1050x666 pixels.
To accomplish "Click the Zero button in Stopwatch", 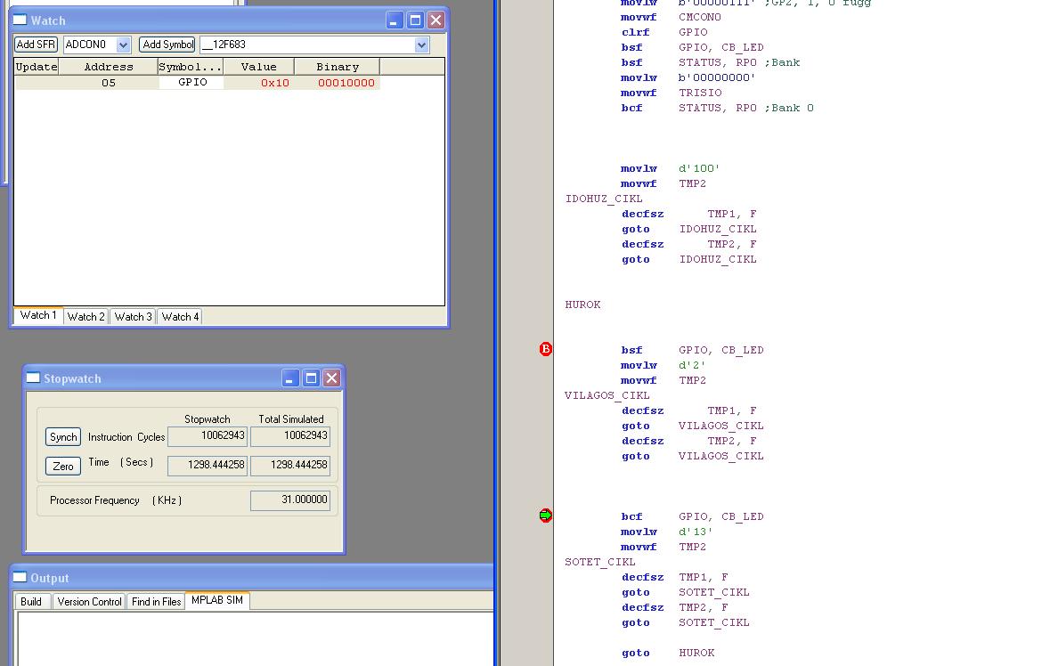I will pyautogui.click(x=63, y=466).
